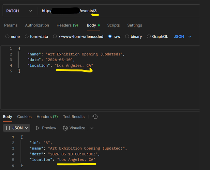Select the response Body tab
Screen dimensions: 210x170
tap(7, 117)
